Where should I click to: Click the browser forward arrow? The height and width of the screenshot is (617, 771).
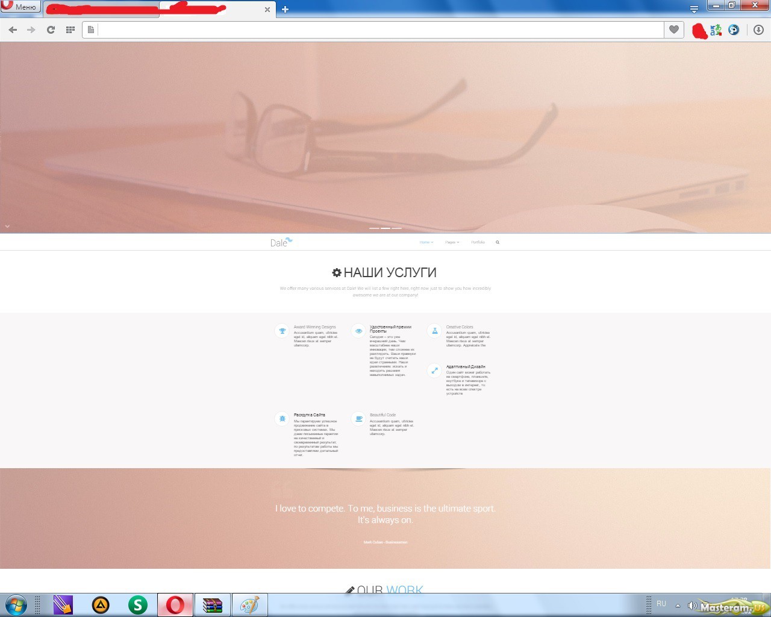pos(31,30)
